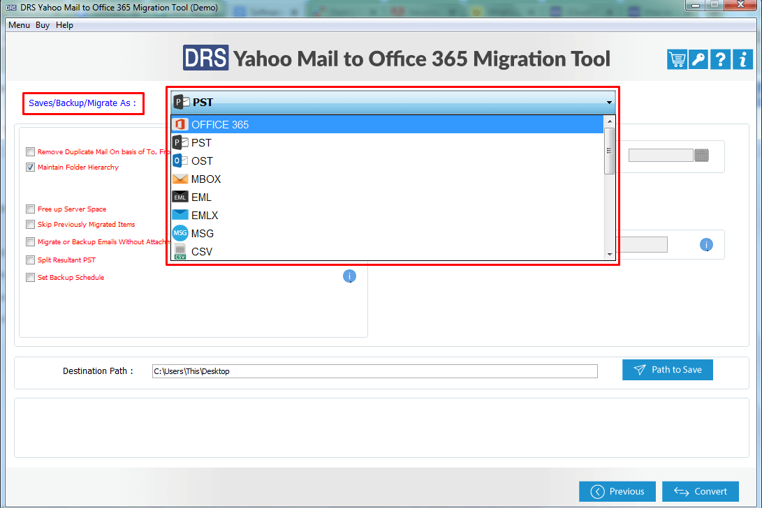Enable Split Resultant PST option
This screenshot has height=508, width=762.
pyautogui.click(x=30, y=260)
